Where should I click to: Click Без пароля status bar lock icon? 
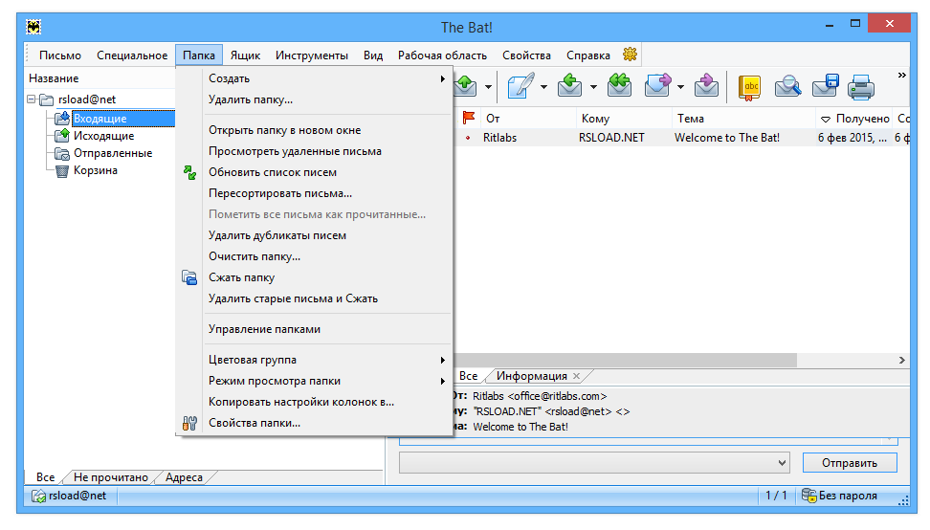[x=808, y=495]
